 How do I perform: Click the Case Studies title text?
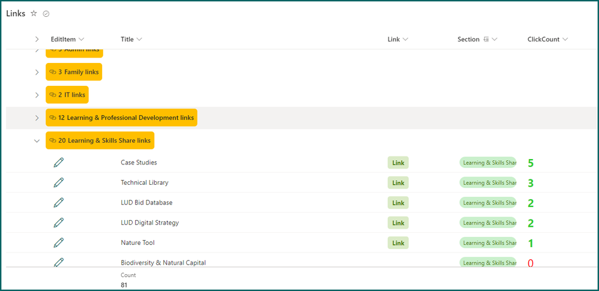[x=139, y=163]
